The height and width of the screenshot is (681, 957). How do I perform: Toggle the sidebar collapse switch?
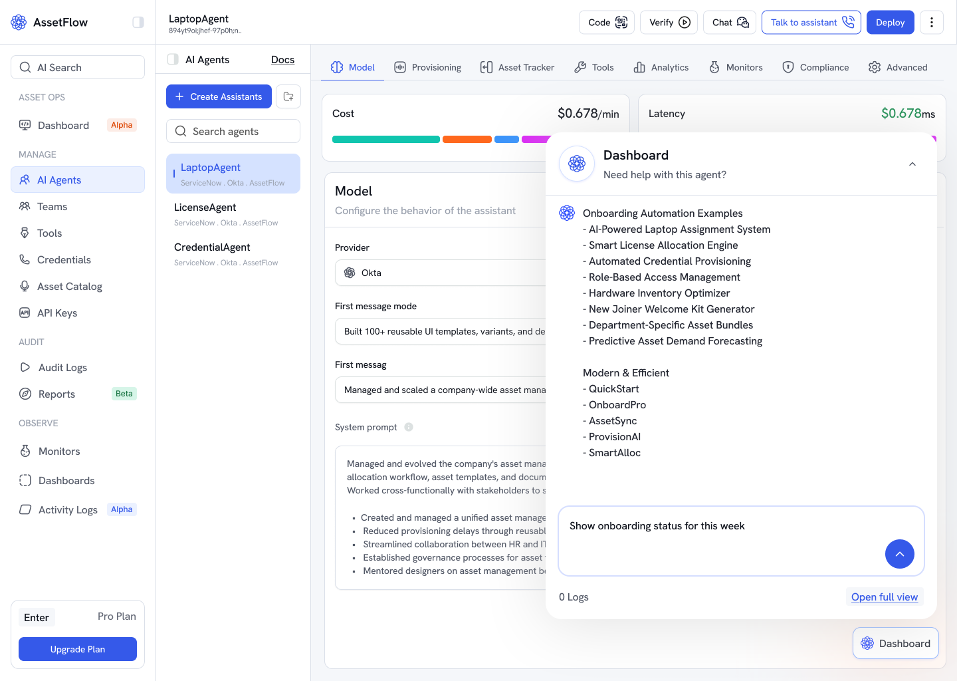[138, 22]
